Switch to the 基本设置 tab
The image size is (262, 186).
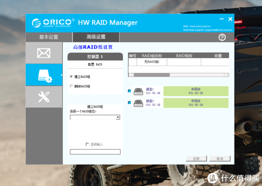48,37
